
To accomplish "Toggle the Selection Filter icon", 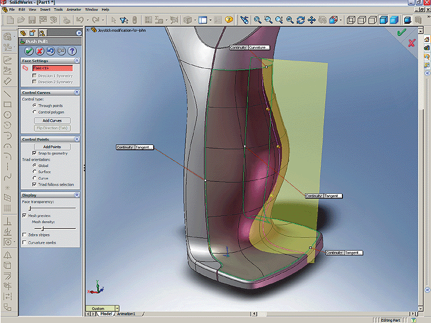I will click(124, 20).
